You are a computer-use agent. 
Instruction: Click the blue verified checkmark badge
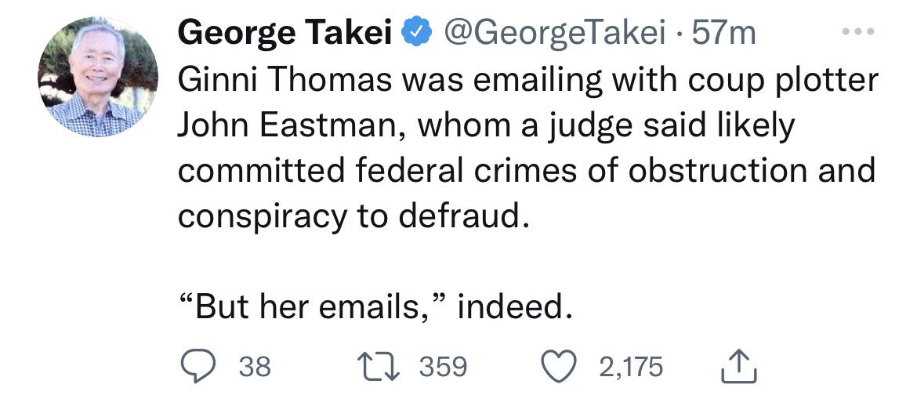(x=416, y=34)
